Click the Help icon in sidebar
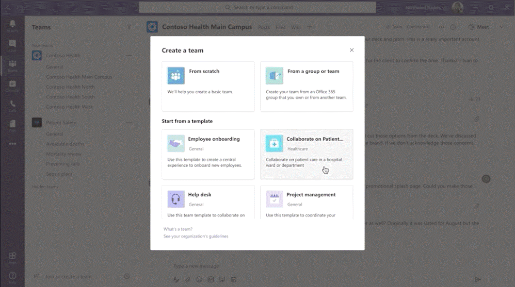This screenshot has width=515, height=287. tap(12, 277)
